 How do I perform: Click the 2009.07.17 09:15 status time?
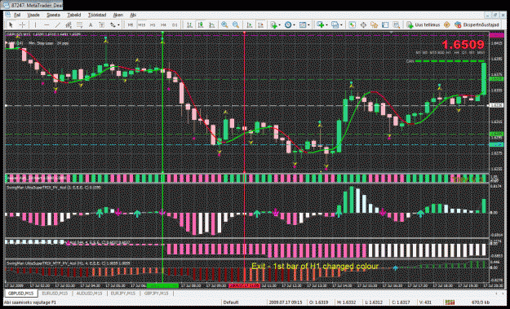pos(285,302)
